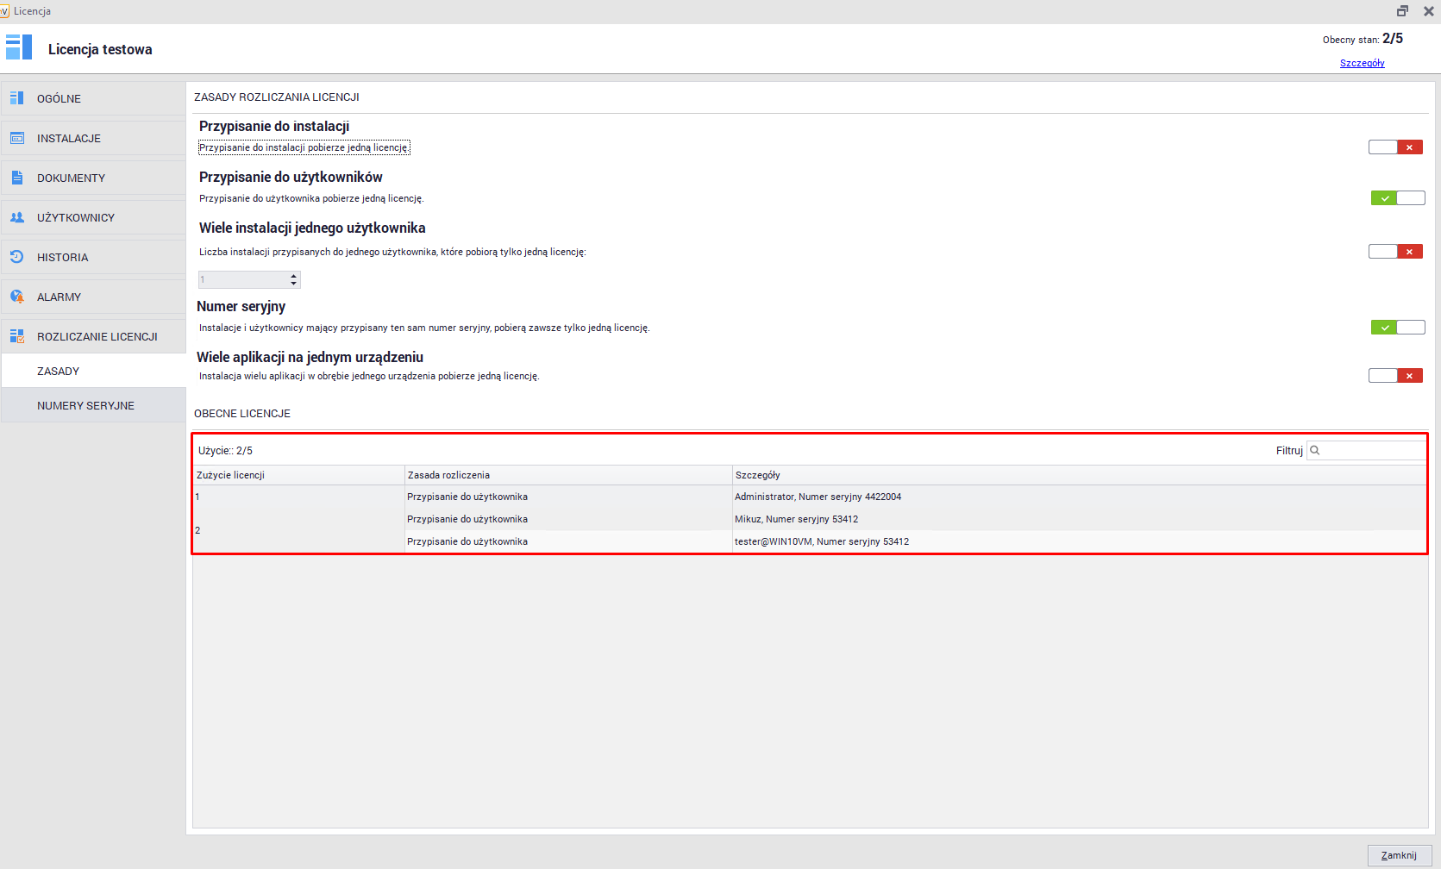This screenshot has height=869, width=1441.
Task: Click inside the Filtruj search field
Action: (1373, 450)
